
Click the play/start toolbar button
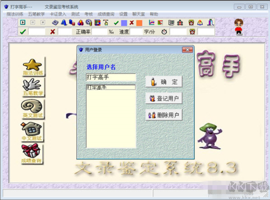point(23,22)
